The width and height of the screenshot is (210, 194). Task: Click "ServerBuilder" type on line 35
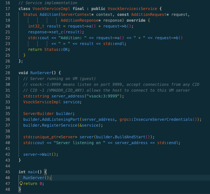pyautogui.click(x=38, y=114)
